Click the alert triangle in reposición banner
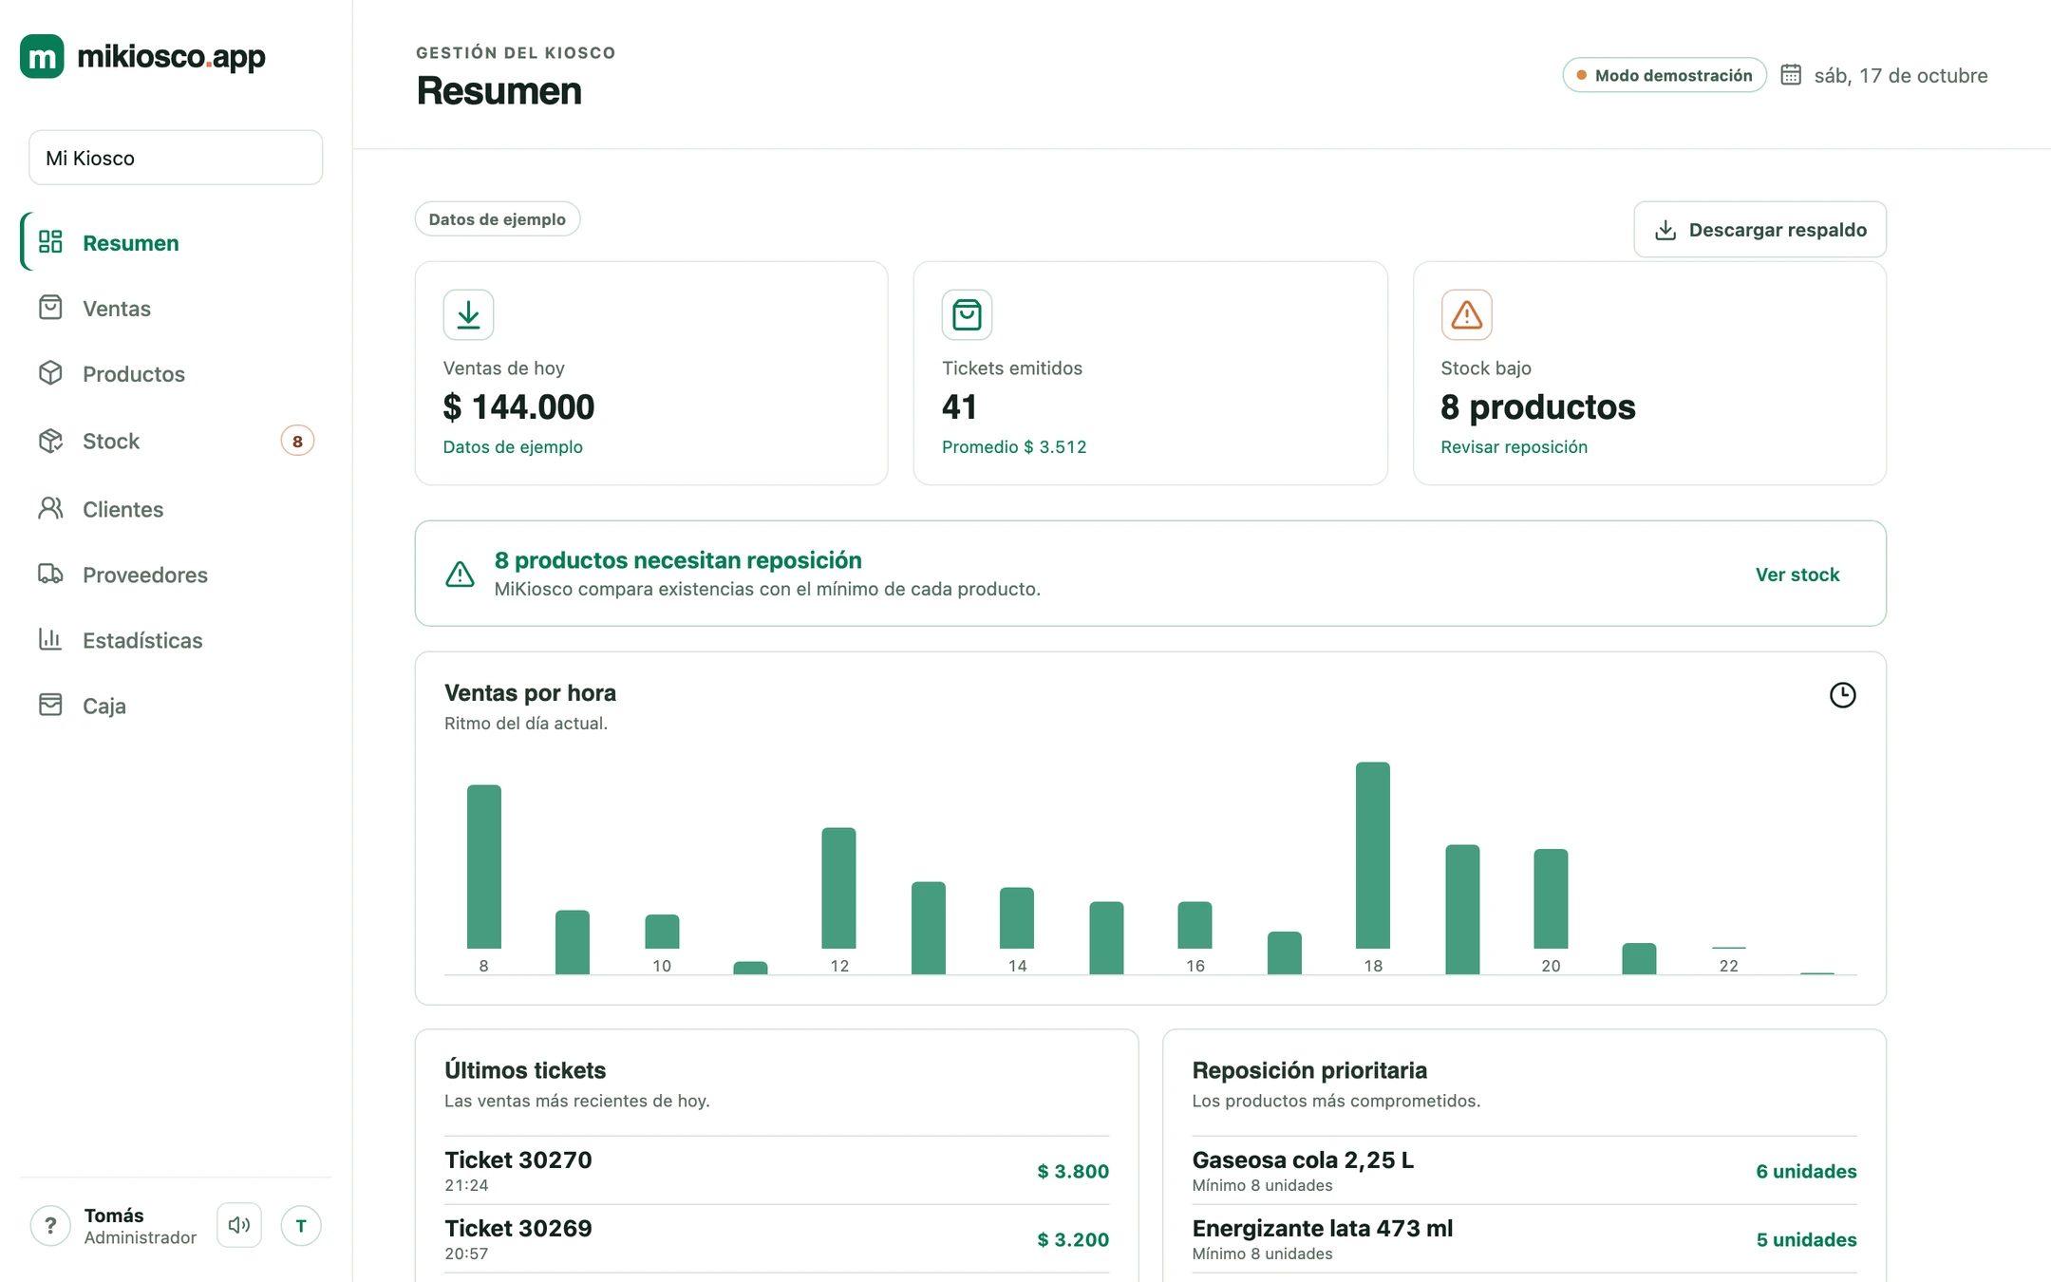Viewport: 2051px width, 1282px height. point(460,574)
